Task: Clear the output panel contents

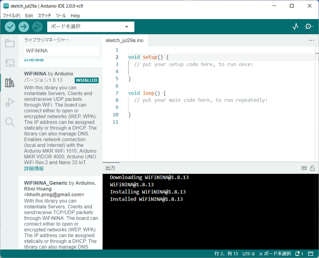Action: coord(304,168)
